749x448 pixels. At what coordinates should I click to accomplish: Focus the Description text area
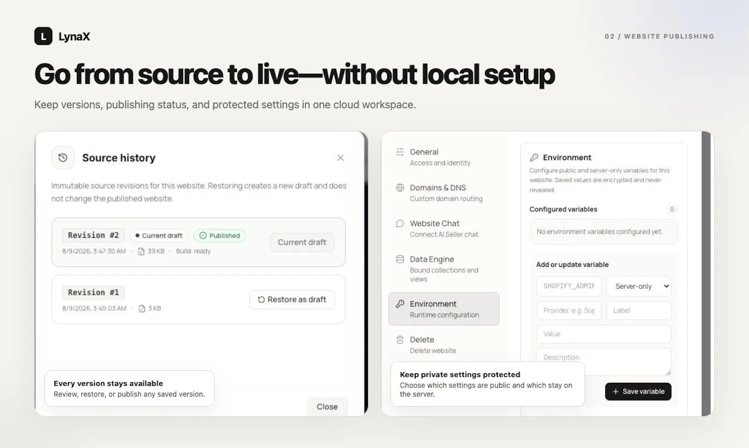[604, 361]
